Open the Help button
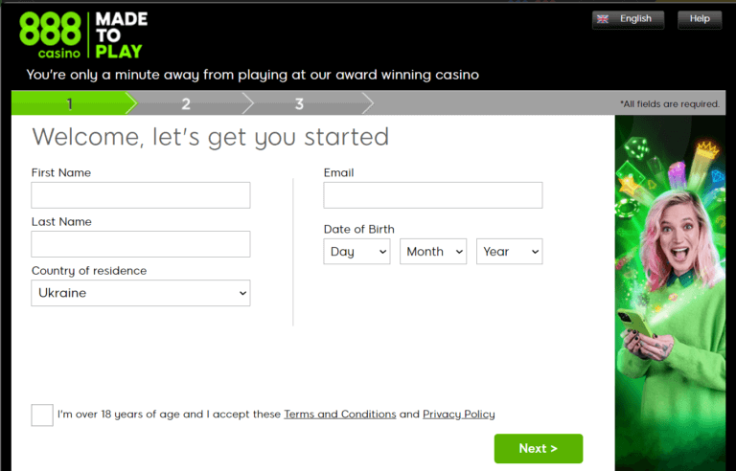 tap(700, 19)
